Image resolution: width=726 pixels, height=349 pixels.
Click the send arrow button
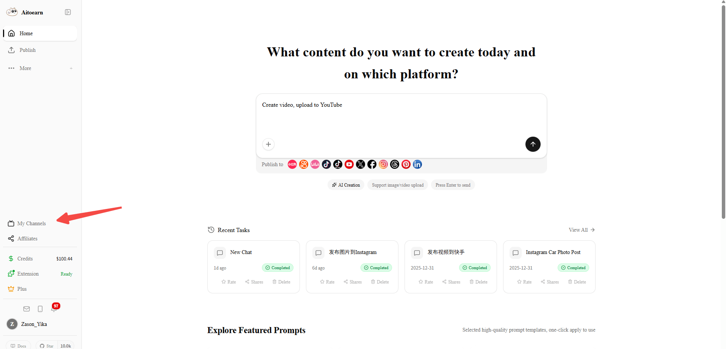[533, 144]
